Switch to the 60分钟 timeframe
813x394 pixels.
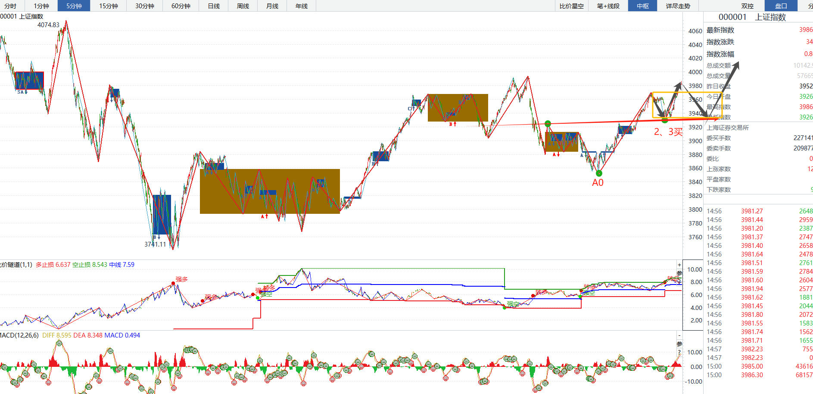click(181, 6)
